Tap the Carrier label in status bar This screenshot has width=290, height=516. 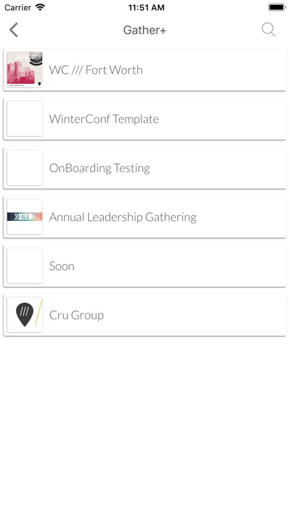pyautogui.click(x=18, y=8)
